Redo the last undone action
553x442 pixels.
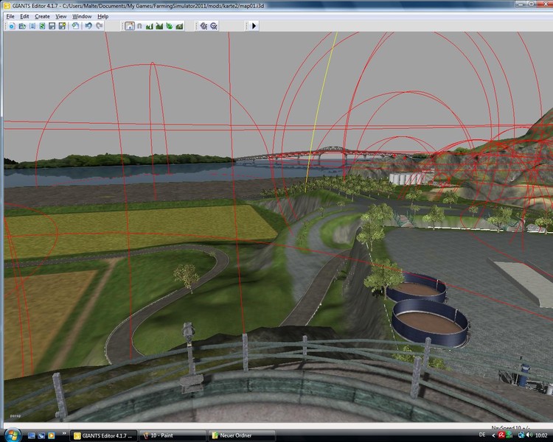point(100,26)
